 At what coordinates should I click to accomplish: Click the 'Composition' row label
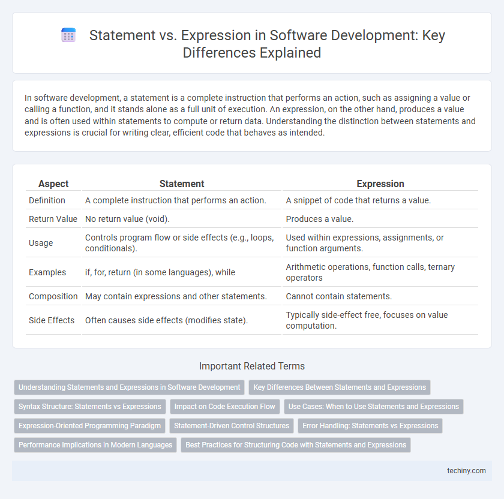[53, 296]
